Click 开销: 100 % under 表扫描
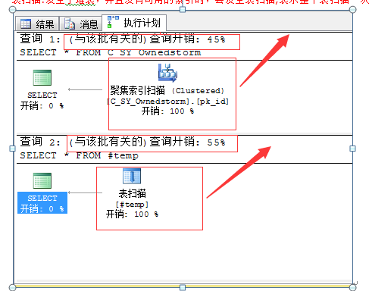The width and height of the screenshot is (372, 291). pos(132,214)
